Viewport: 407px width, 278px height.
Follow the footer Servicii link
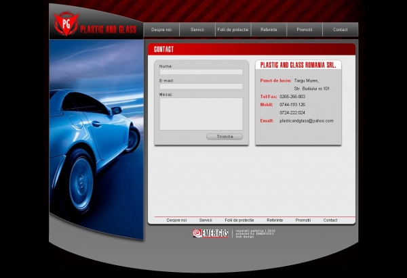click(x=206, y=221)
